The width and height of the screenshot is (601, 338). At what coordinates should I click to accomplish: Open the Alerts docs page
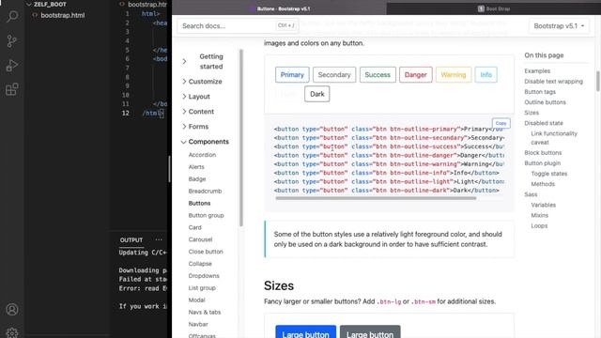point(196,167)
